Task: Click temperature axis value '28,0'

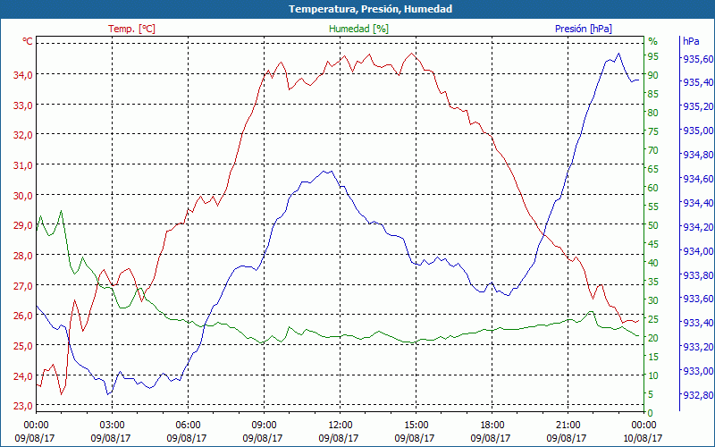Action: click(22, 256)
